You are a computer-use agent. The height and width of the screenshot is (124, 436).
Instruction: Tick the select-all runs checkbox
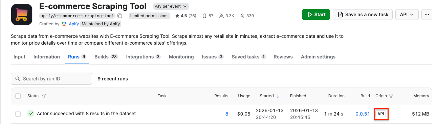click(18, 96)
